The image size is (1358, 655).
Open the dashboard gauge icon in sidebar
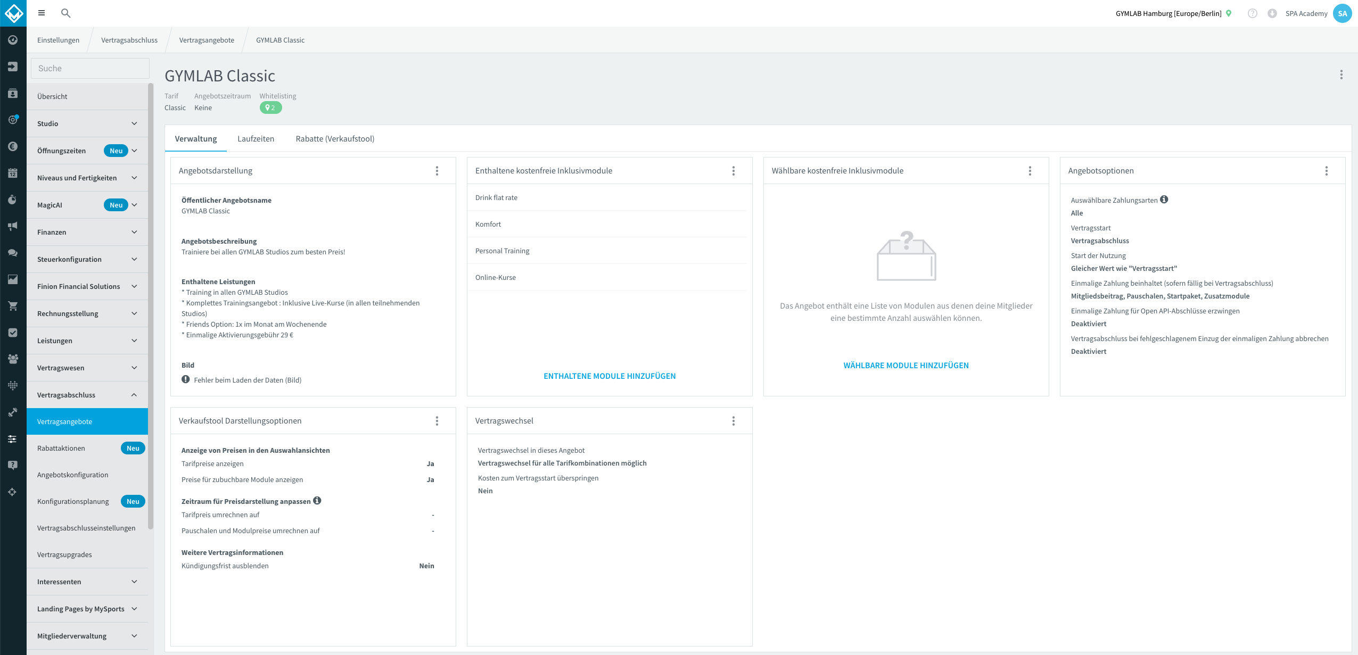point(13,40)
